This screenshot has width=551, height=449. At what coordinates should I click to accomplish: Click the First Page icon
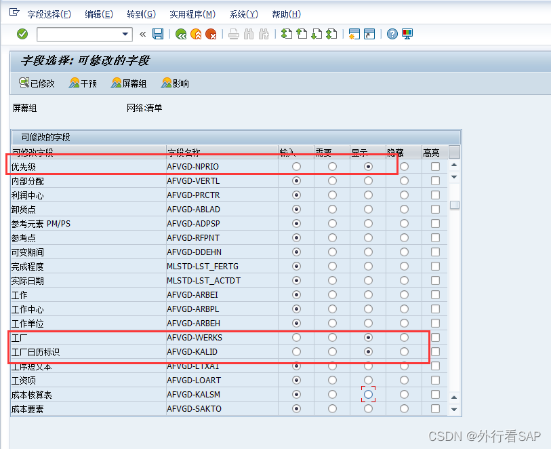[x=287, y=34]
